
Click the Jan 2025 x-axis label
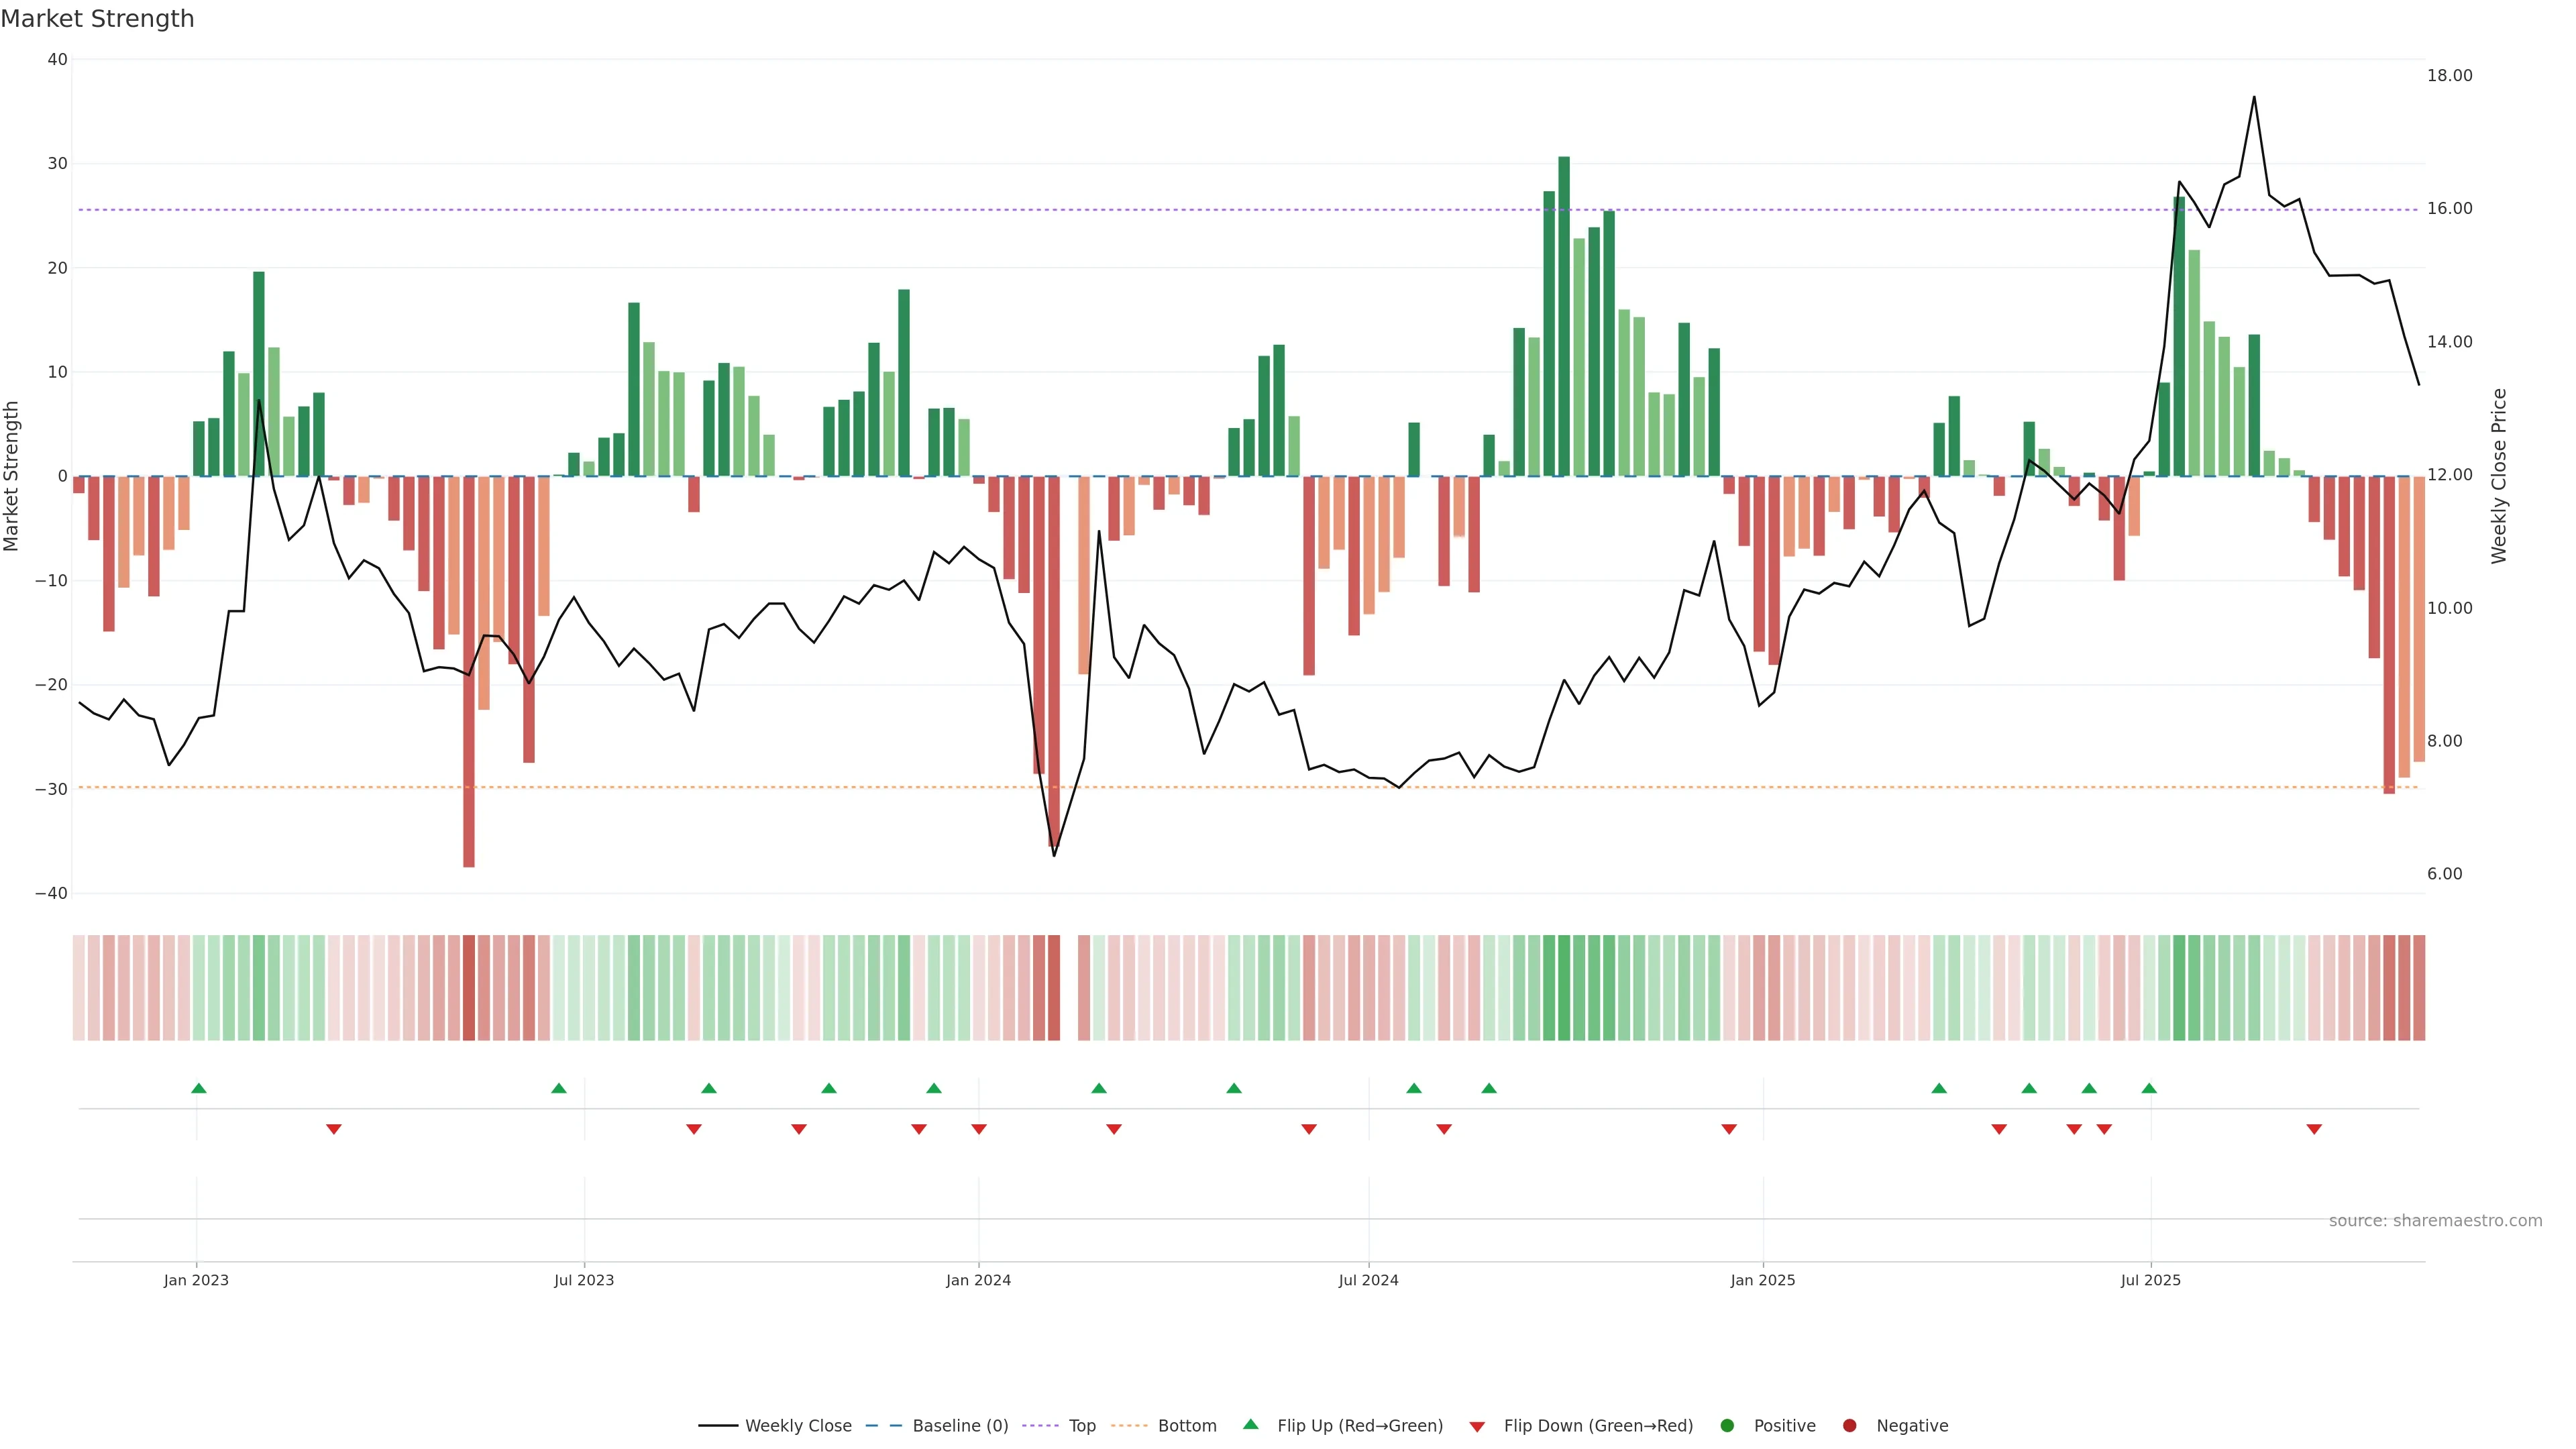[x=1763, y=1280]
